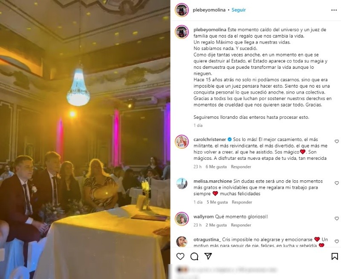Like the post with the heart icon
341x279 pixels.
pos(180,256)
